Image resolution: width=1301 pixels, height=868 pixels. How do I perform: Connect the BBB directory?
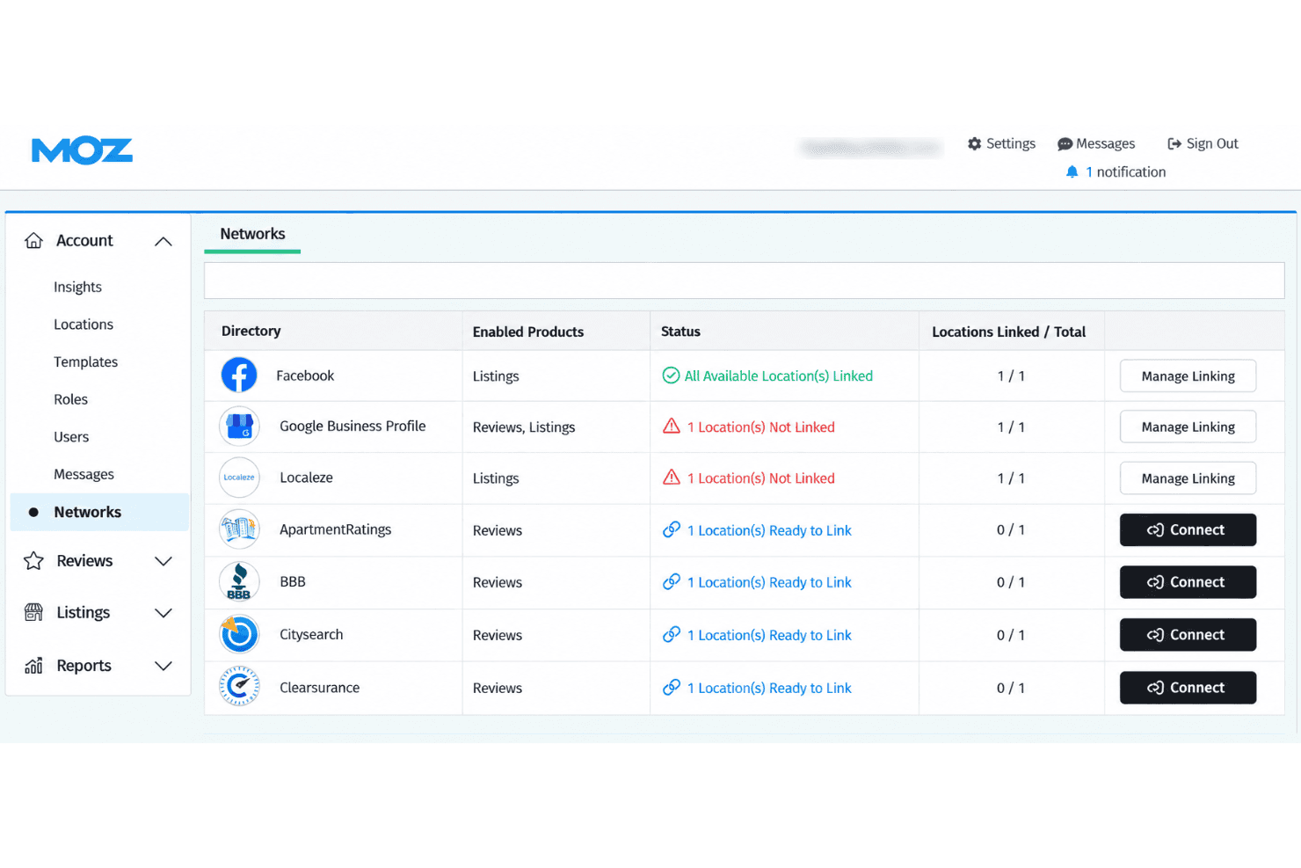(1188, 582)
